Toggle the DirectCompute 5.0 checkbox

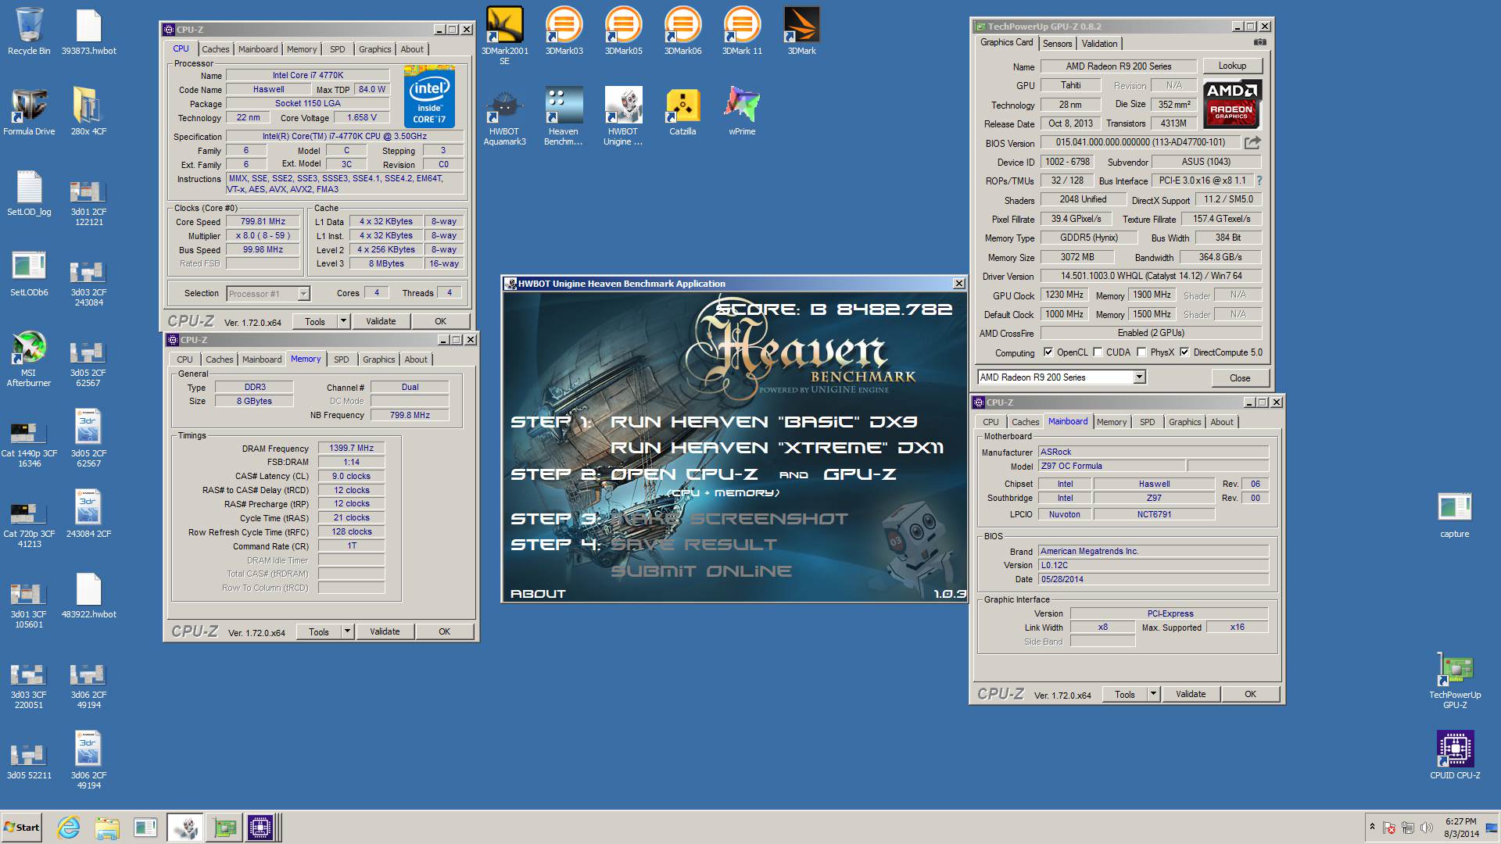pyautogui.click(x=1184, y=352)
